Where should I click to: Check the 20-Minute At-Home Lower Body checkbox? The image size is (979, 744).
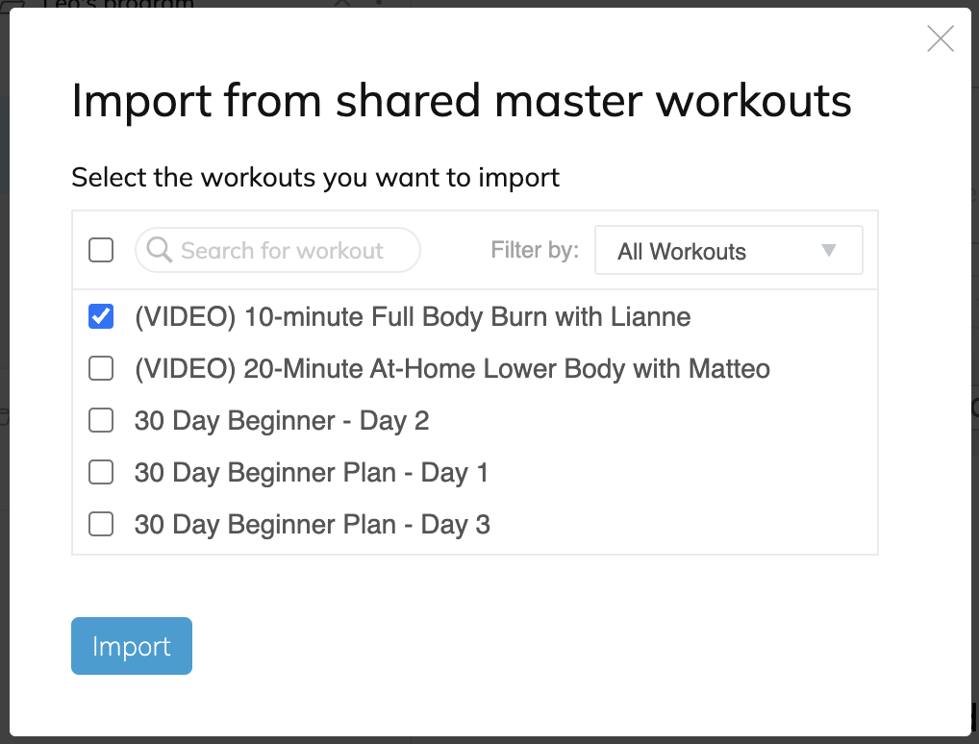[x=101, y=368]
